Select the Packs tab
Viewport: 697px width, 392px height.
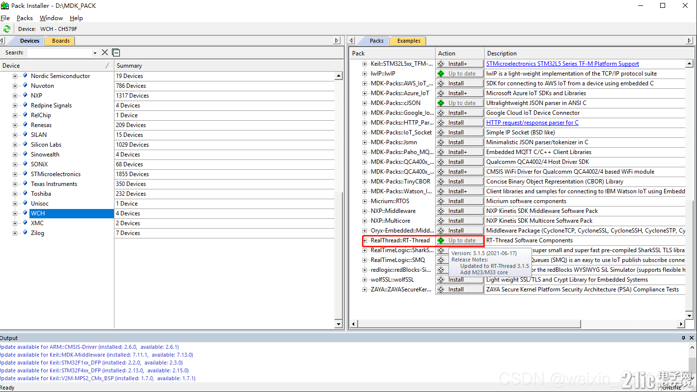[x=377, y=41]
